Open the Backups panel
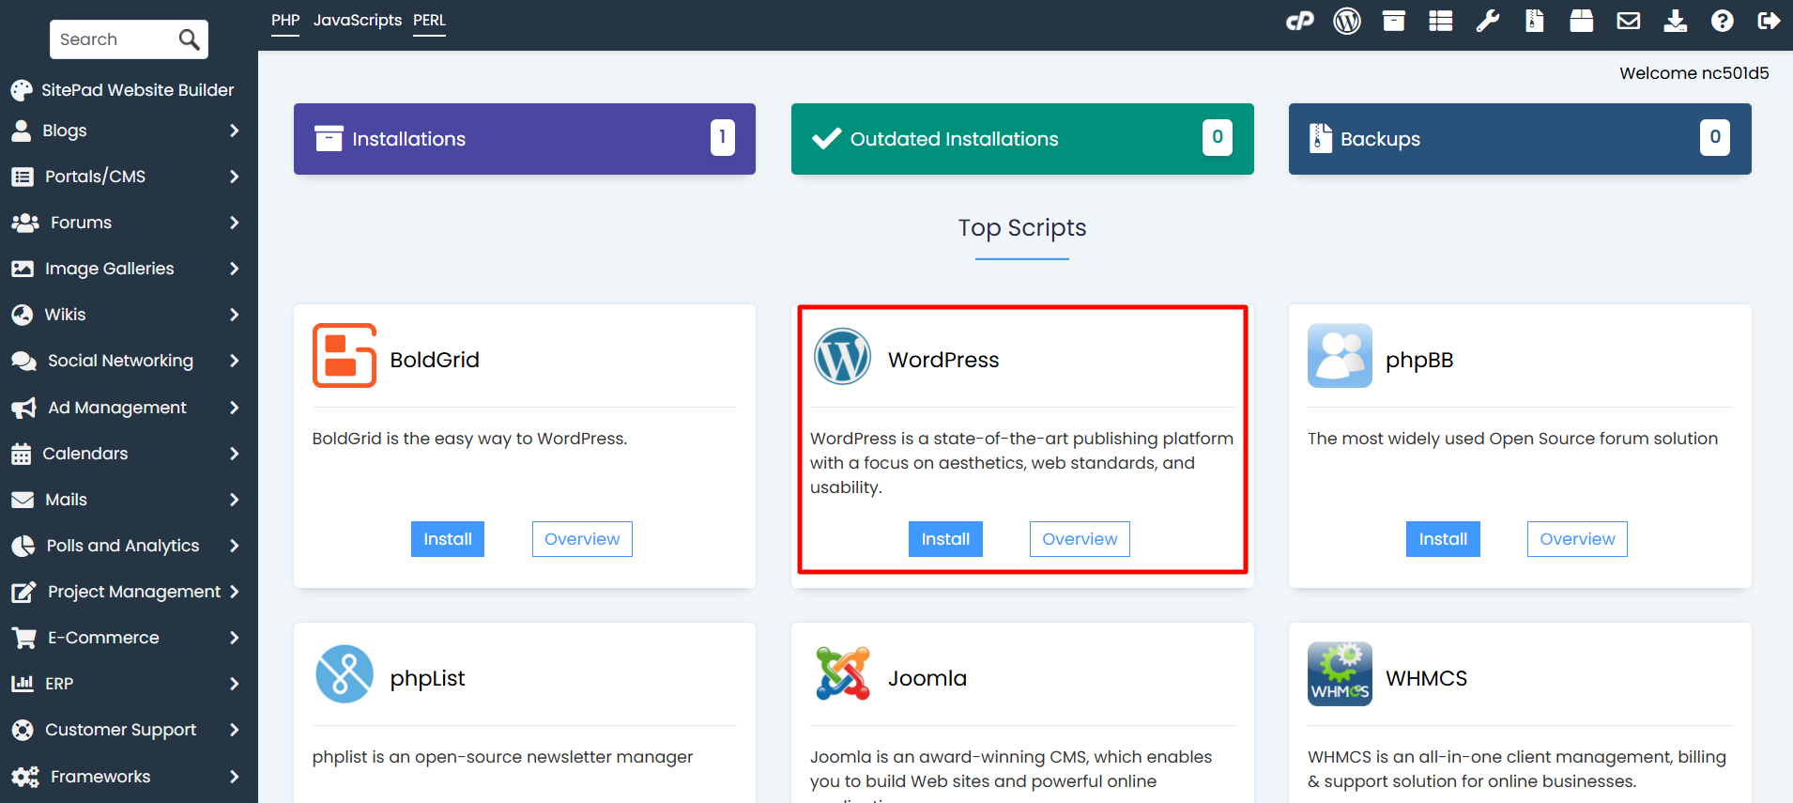1793x803 pixels. [x=1520, y=139]
